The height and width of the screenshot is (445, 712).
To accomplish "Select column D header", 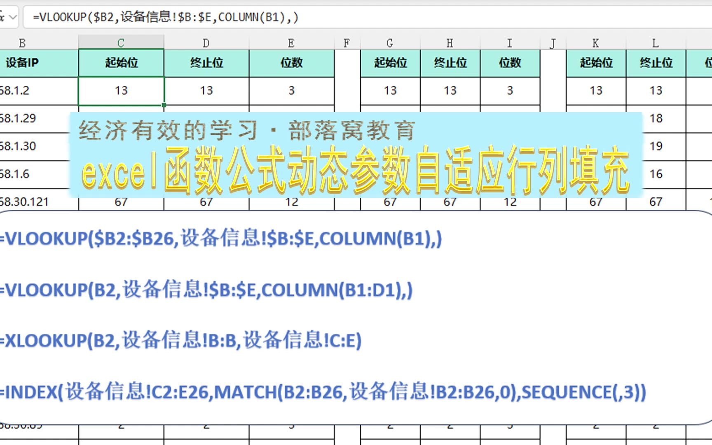I will (206, 43).
